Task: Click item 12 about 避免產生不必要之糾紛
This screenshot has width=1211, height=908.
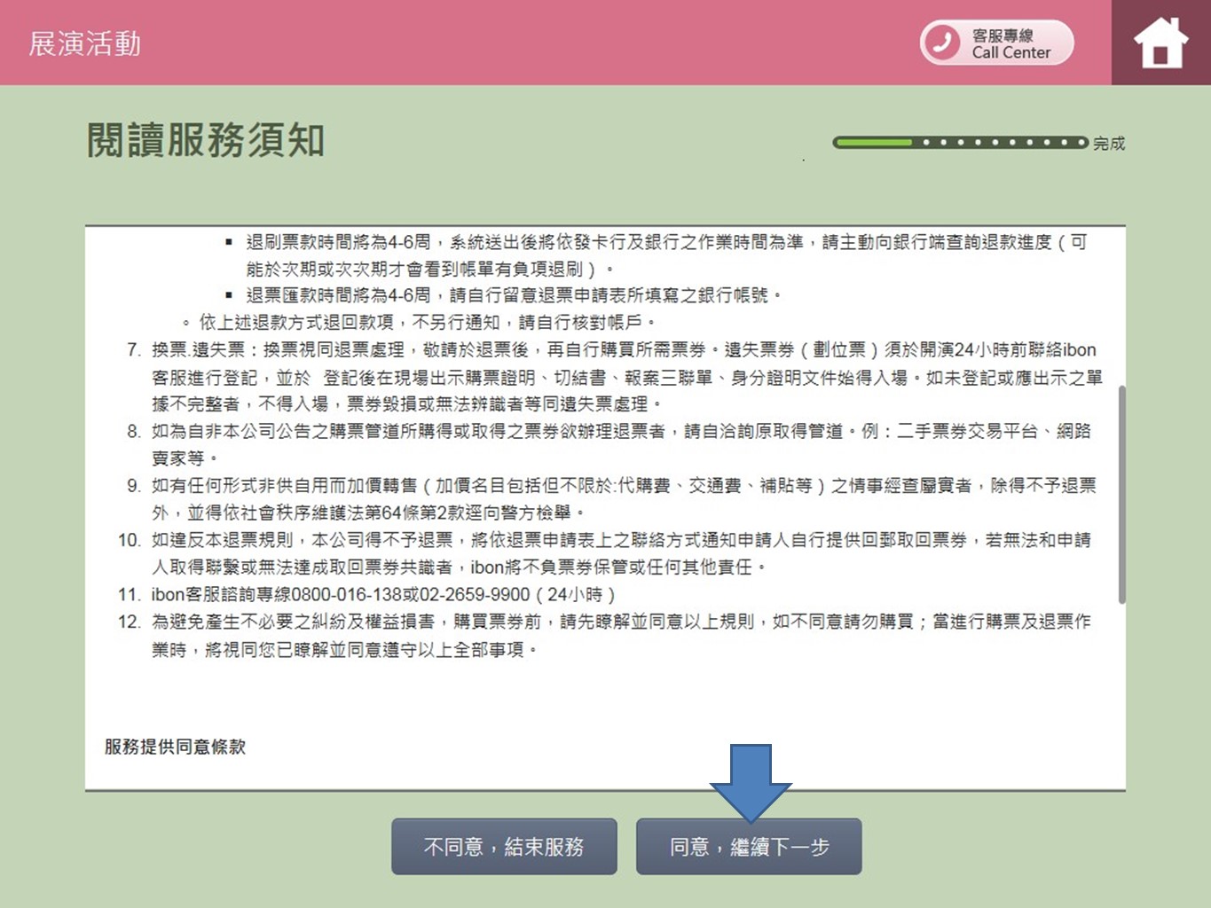Action: click(x=621, y=635)
